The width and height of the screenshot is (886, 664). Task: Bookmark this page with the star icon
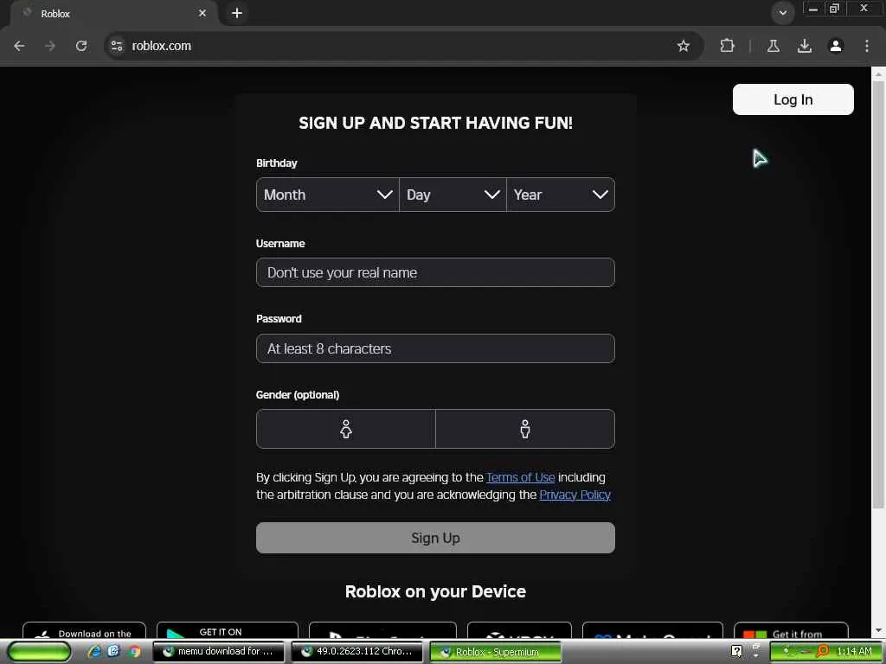click(x=684, y=46)
